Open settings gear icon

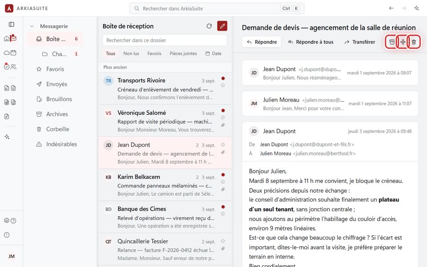coord(7,220)
